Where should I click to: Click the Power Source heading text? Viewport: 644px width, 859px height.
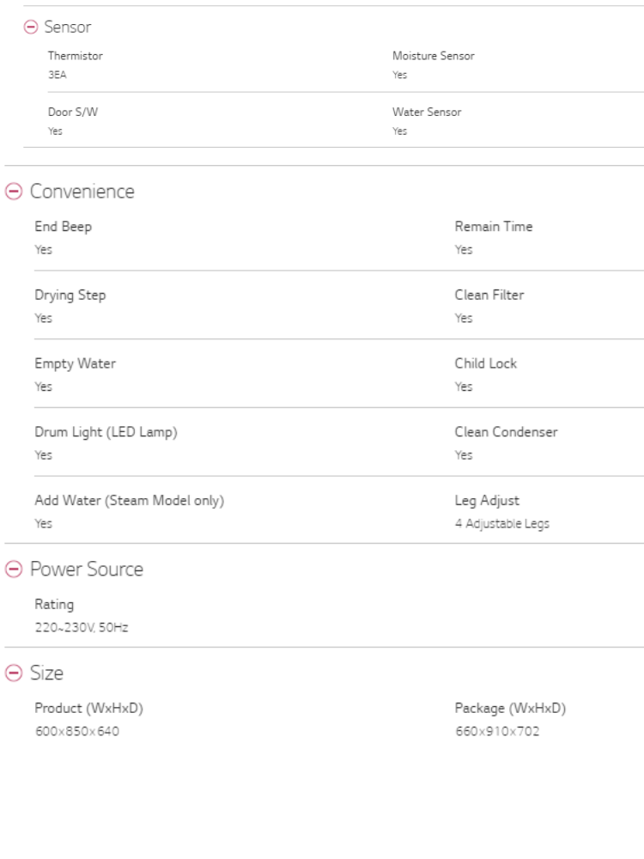87,570
